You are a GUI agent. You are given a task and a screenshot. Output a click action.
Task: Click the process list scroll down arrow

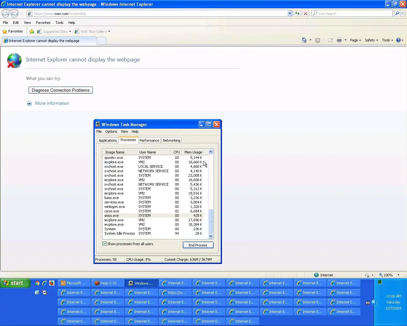(210, 236)
